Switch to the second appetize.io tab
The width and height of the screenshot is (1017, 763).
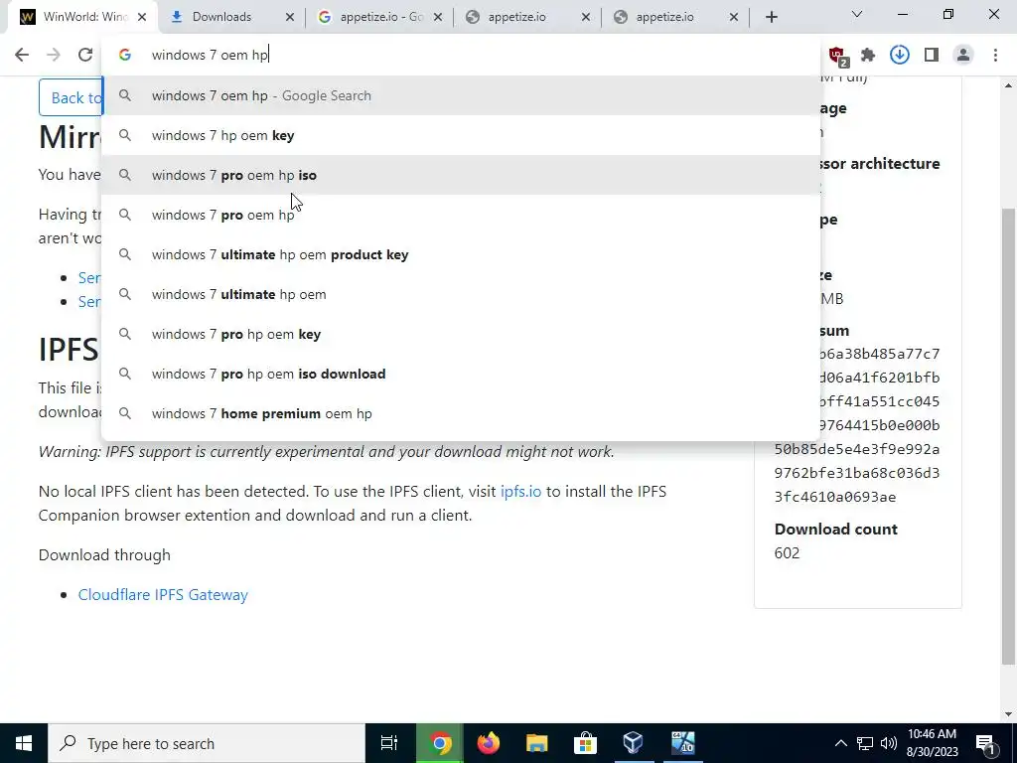tap(527, 17)
